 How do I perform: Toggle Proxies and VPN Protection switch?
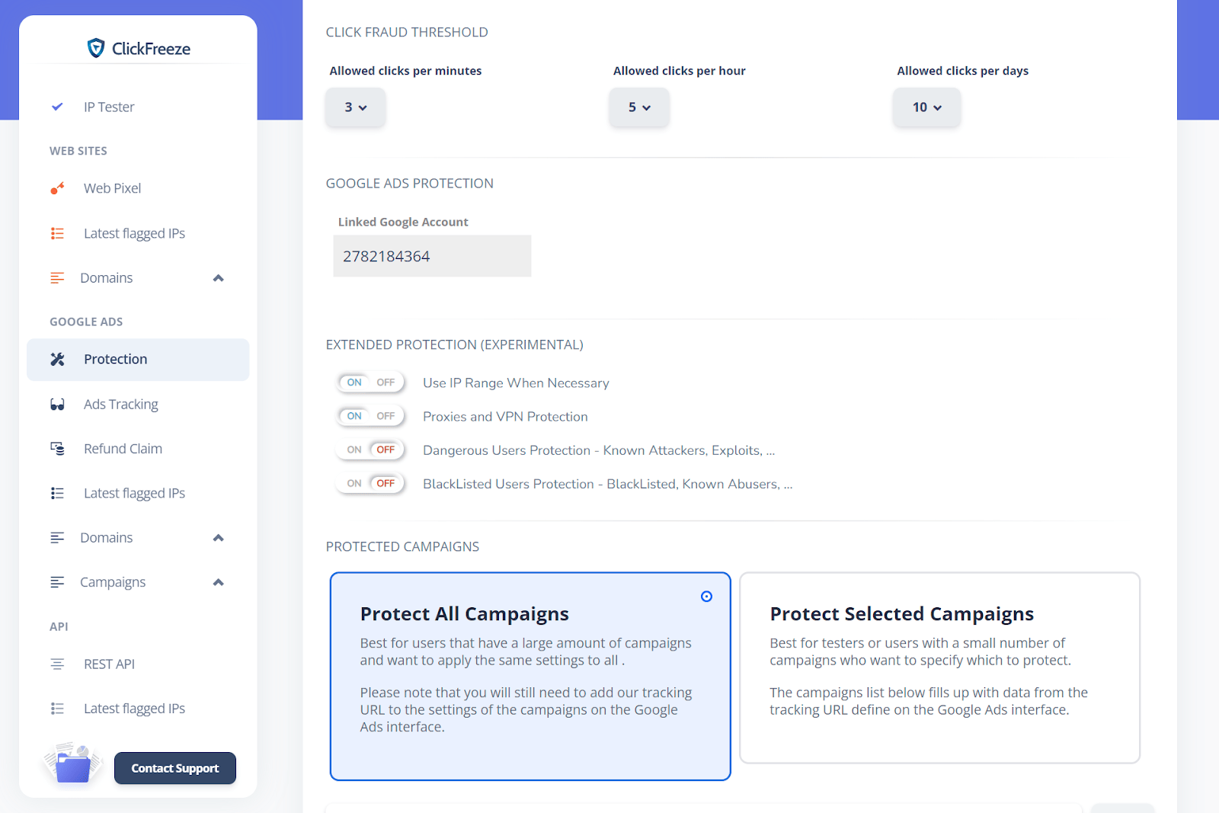point(370,416)
